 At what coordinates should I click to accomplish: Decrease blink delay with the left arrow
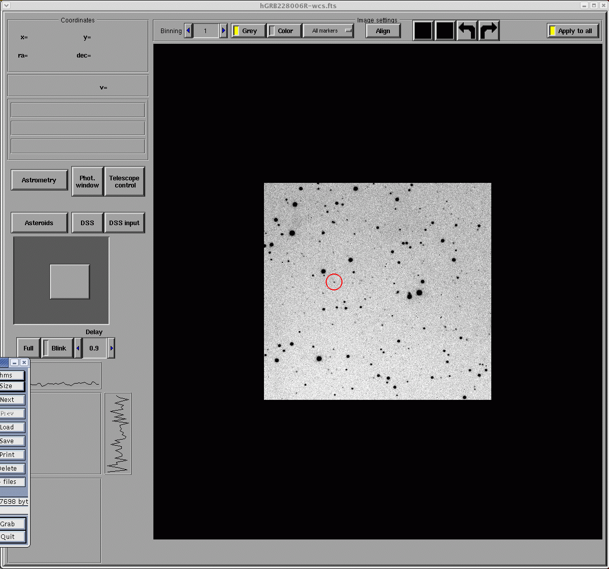77,348
